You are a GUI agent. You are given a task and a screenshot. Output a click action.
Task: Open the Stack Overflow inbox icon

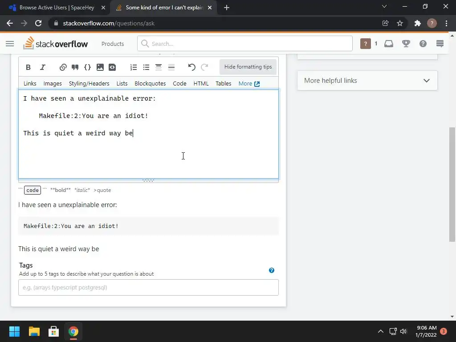(x=389, y=44)
